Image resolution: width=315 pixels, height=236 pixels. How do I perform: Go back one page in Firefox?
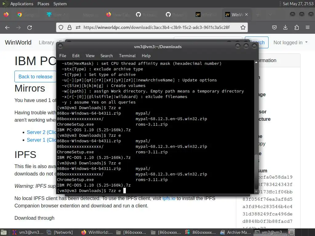coord(7,27)
